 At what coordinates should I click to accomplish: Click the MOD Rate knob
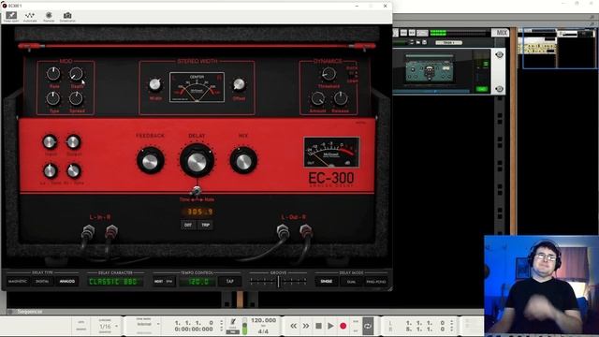tap(53, 74)
